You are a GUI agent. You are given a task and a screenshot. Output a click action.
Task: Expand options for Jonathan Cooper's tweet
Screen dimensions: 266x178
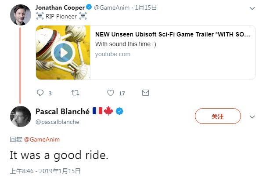252,8
